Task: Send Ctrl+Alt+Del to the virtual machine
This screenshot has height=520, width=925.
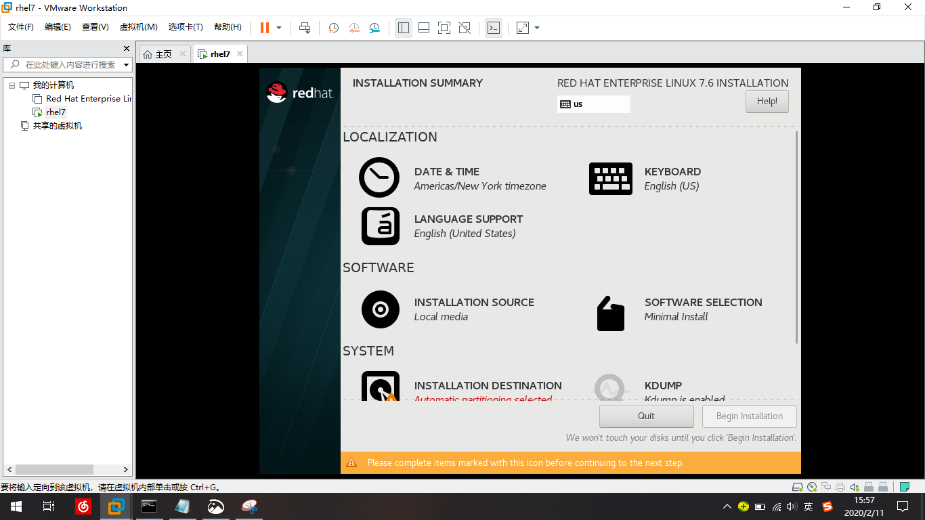Action: tap(305, 28)
